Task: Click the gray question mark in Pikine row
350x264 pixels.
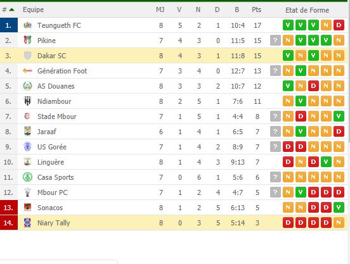Action: point(275,41)
